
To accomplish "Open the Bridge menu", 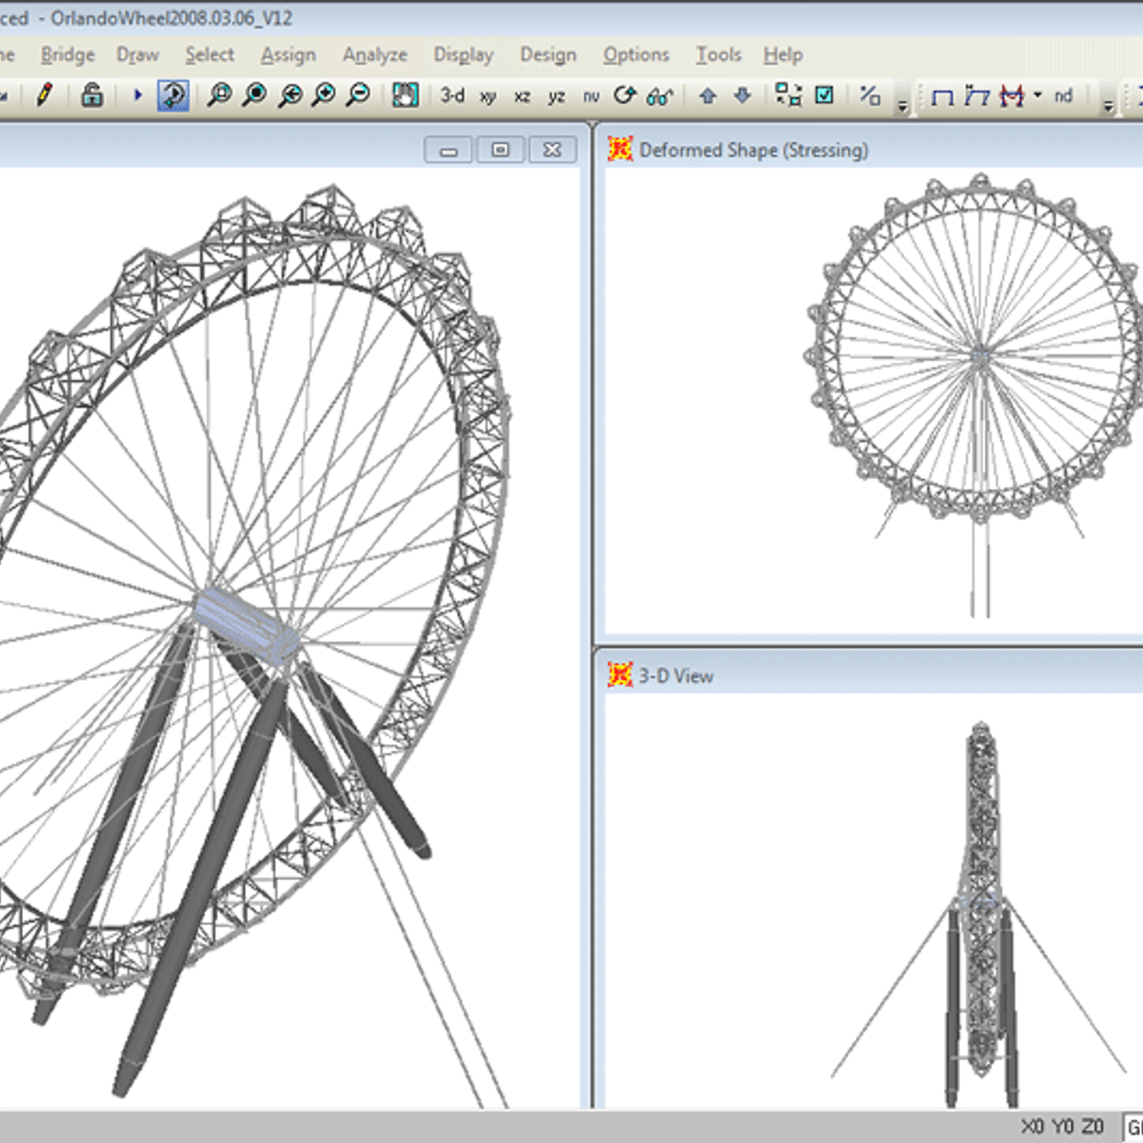I will [68, 55].
